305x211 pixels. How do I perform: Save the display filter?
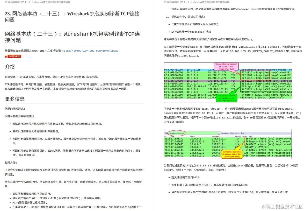[242, 133]
